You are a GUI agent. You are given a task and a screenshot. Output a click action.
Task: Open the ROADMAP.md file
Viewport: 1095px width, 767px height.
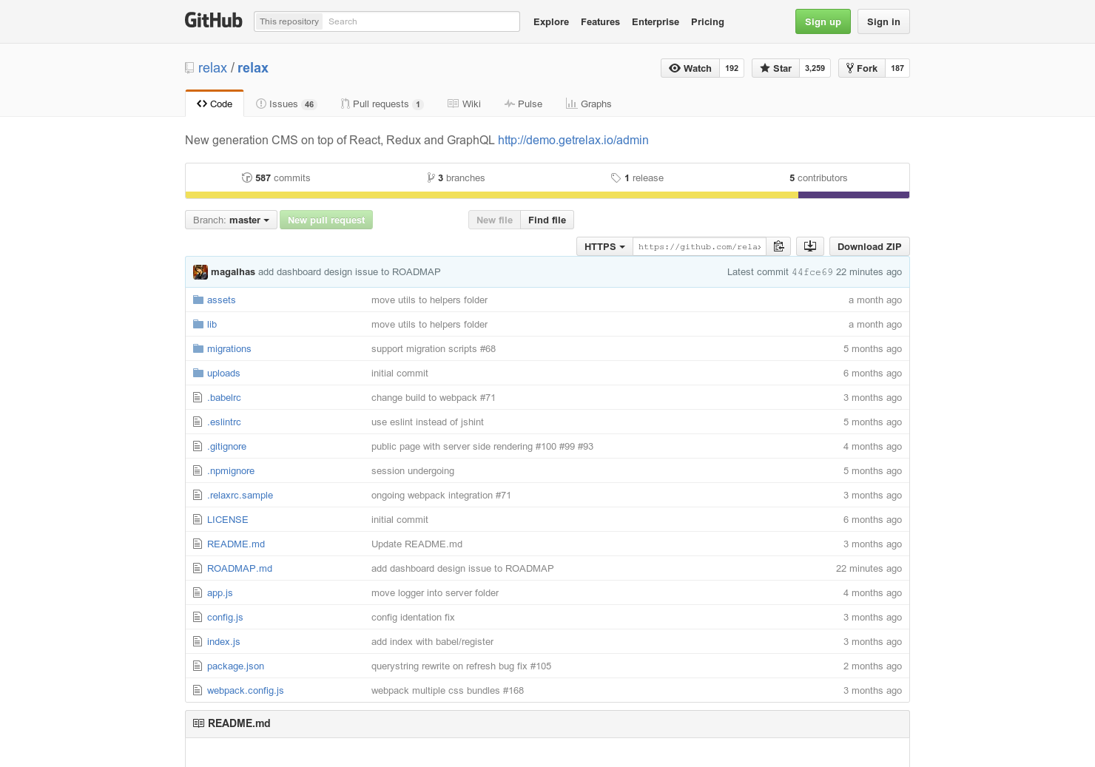(x=240, y=568)
